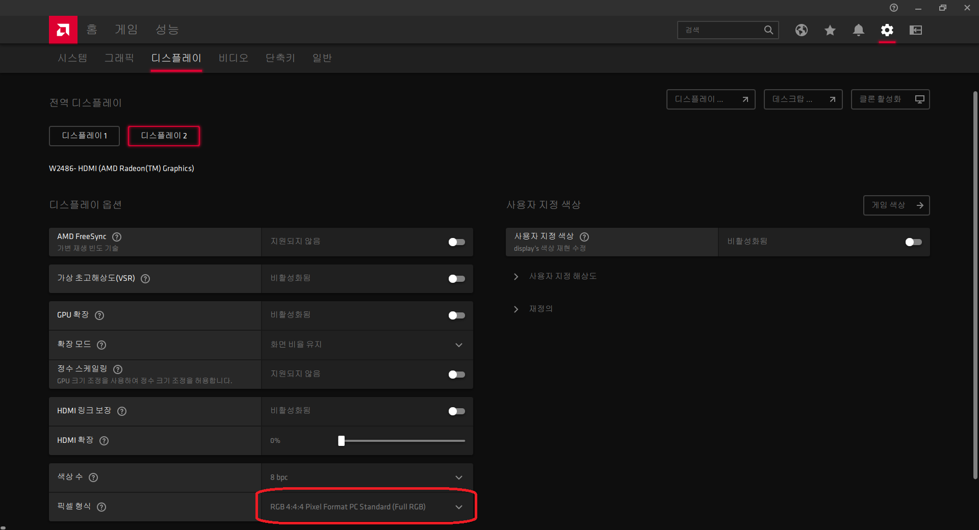Screen dimensions: 979x530
Task: Click HDMI 확장 slider handle
Action: pyautogui.click(x=342, y=441)
